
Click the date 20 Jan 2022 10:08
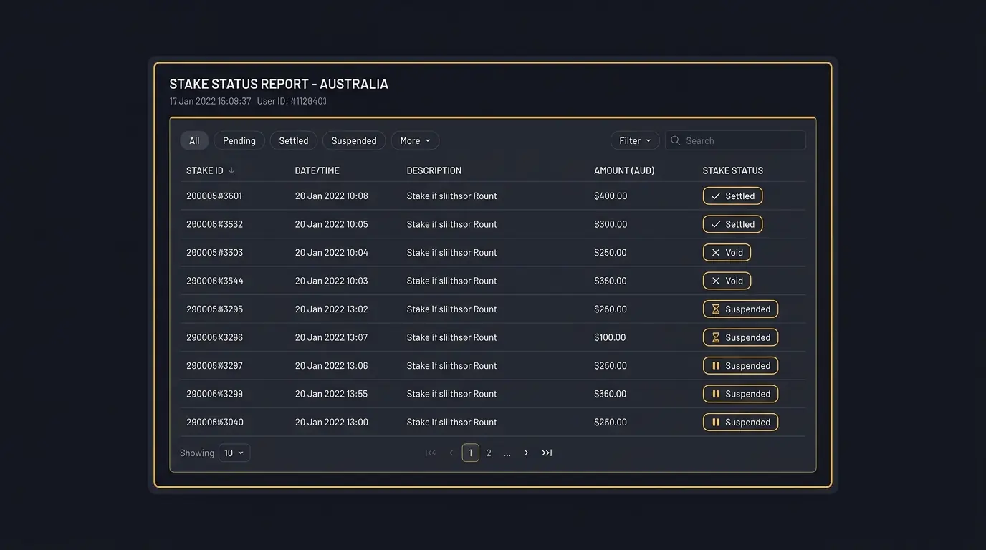click(x=332, y=196)
